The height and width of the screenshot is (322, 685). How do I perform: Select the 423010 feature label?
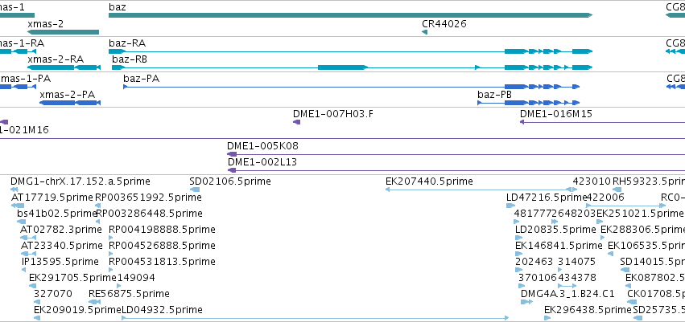pyautogui.click(x=592, y=181)
